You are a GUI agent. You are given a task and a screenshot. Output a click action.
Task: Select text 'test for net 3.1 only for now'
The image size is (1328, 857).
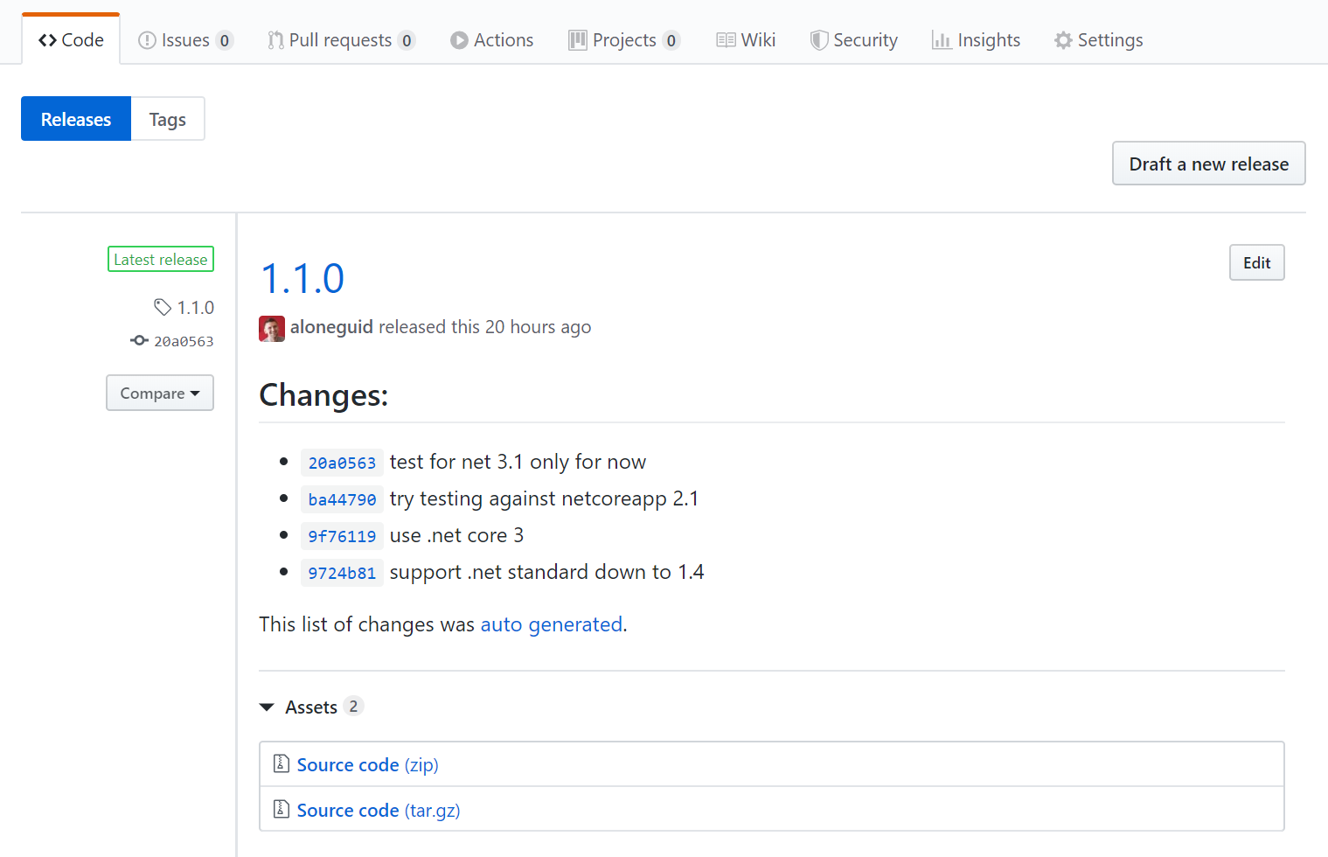click(518, 462)
